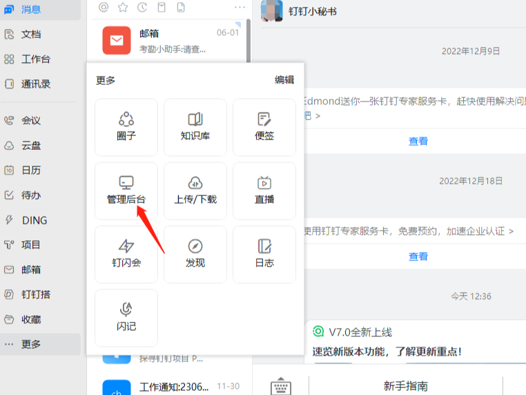Click the clock filter icon above chat list
Viewport: 526px width, 395px height.
tap(142, 7)
